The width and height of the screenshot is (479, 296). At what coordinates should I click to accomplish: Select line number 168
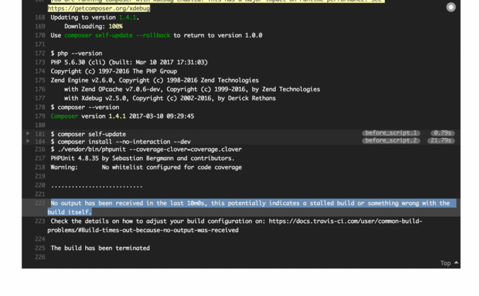point(40,18)
